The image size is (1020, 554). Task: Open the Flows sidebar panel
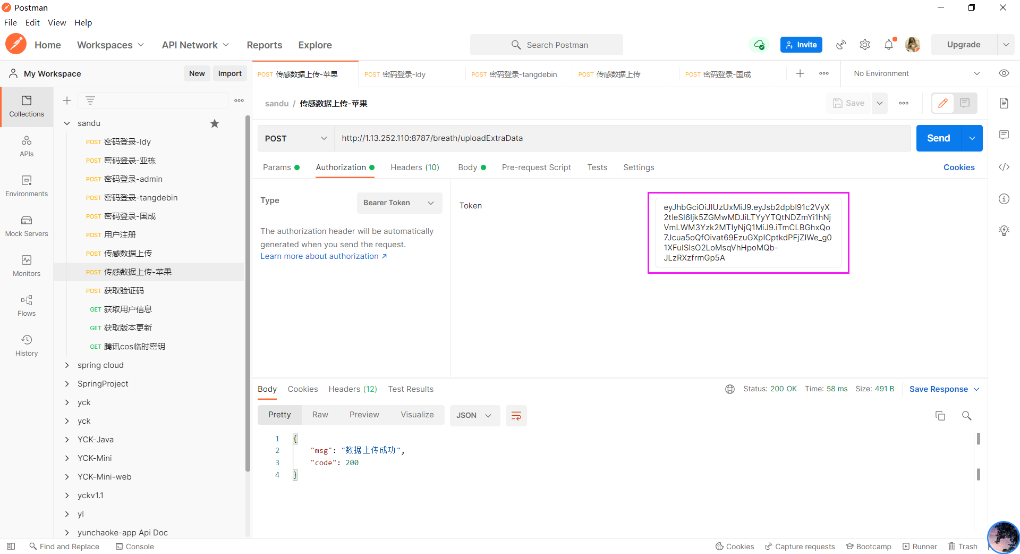click(27, 306)
